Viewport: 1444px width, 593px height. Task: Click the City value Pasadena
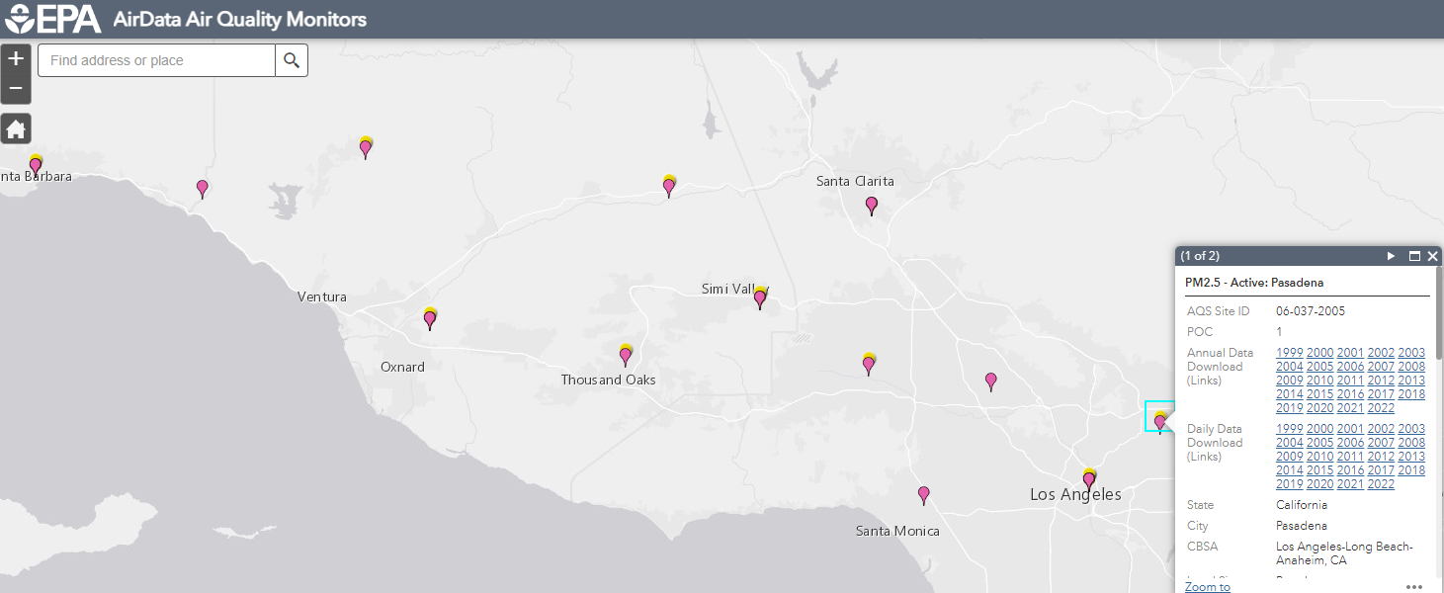click(x=1302, y=526)
